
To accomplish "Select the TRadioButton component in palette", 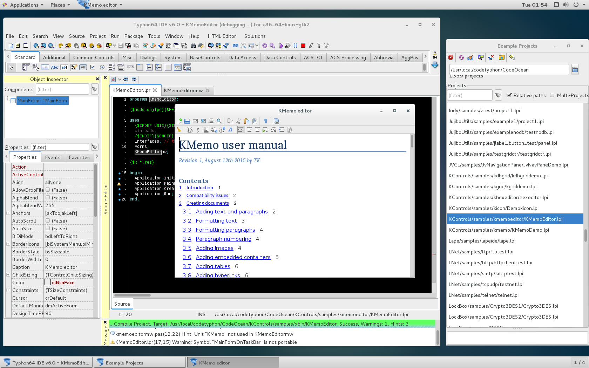I will [x=102, y=67].
